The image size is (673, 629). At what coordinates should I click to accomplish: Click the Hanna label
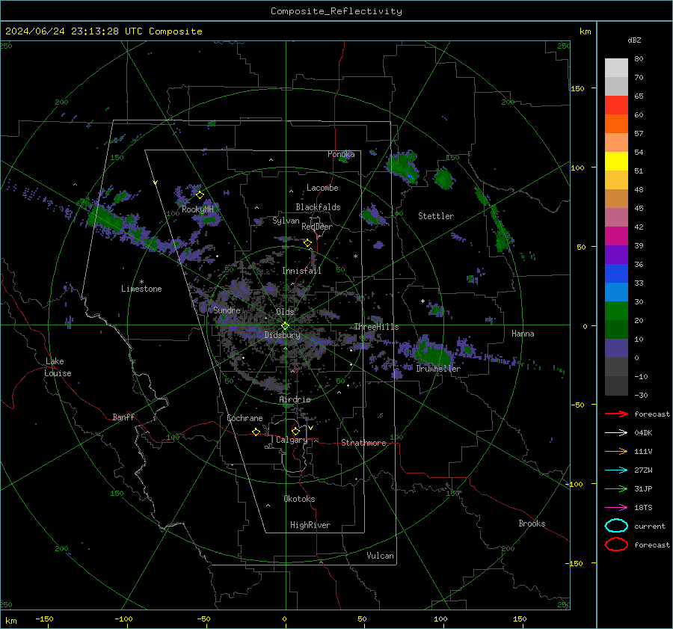523,334
